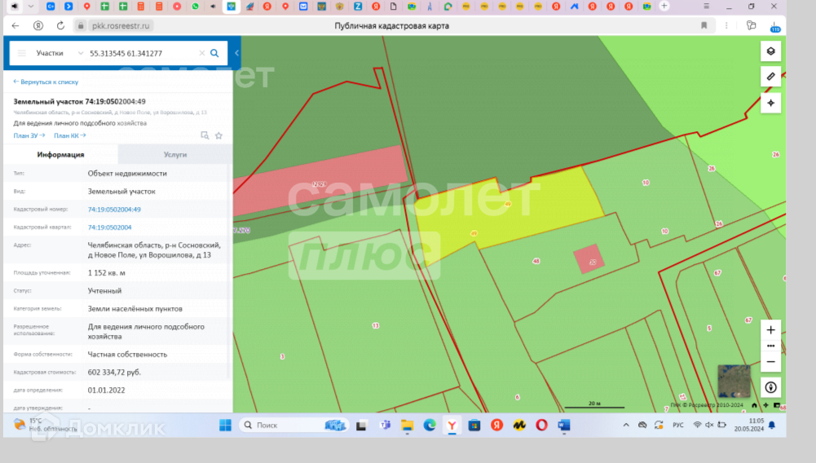Expand the tab list chevron
The width and height of the screenshot is (816, 463).
click(31, 7)
